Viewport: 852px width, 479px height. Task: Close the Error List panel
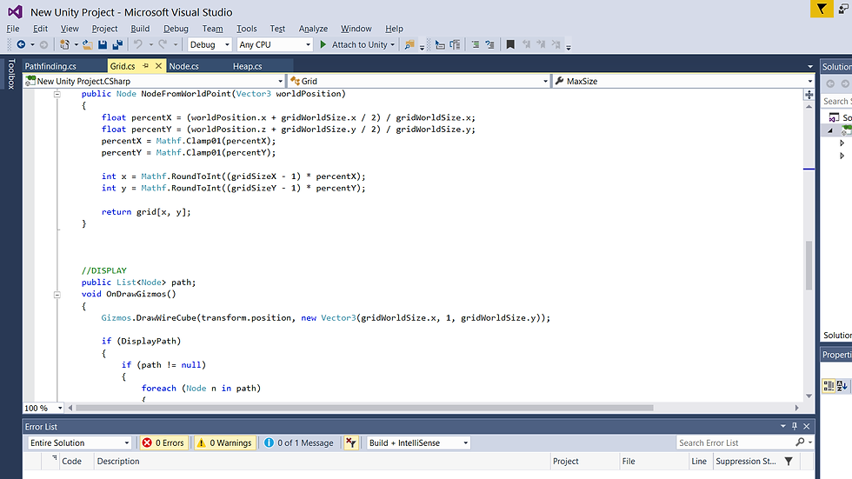807,426
